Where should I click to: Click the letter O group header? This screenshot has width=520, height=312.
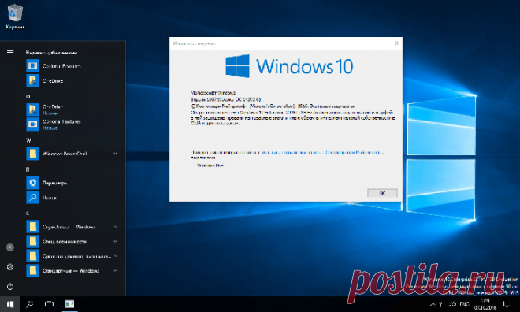[x=28, y=96]
